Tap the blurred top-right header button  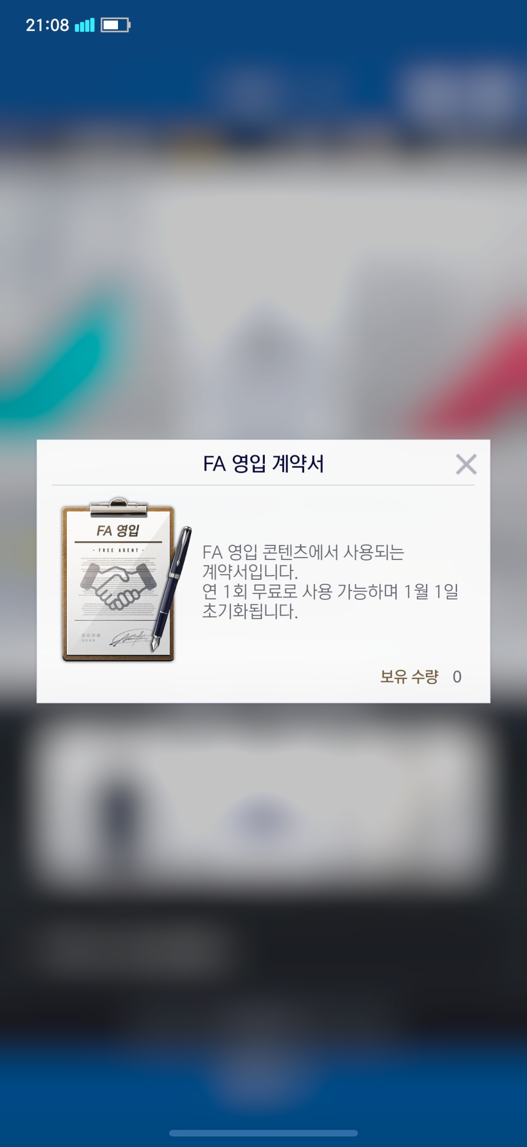point(462,91)
